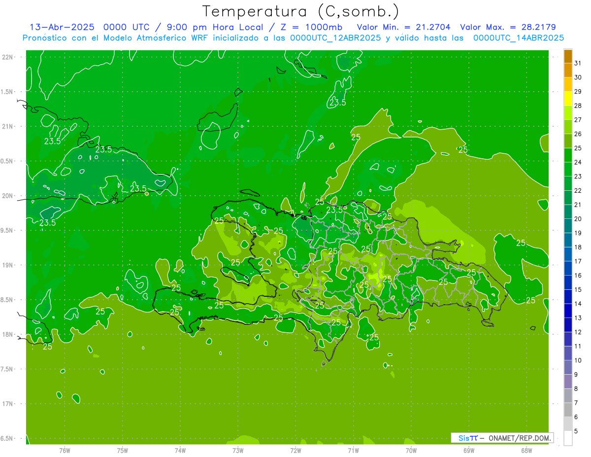
Task: Click the value "28" on the color scale
Action: 578,105
